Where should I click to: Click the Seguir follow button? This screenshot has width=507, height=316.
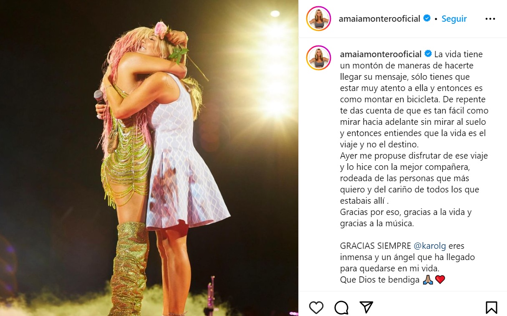(454, 19)
